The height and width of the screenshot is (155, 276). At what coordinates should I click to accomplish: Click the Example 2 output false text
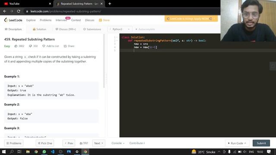pyautogui.click(x=17, y=119)
